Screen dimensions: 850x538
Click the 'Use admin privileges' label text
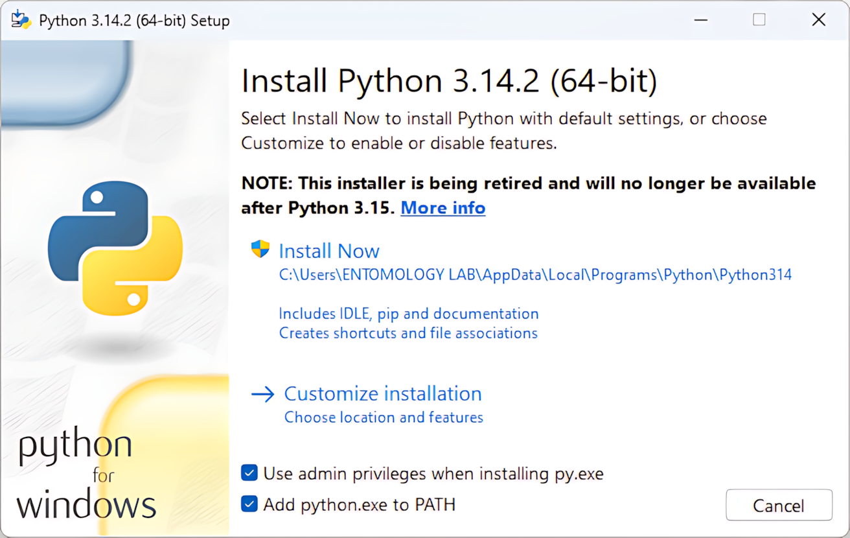433,474
